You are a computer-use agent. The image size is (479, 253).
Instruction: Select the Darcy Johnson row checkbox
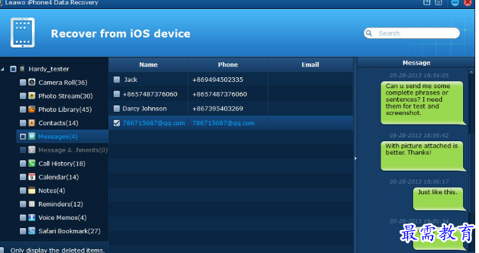117,109
